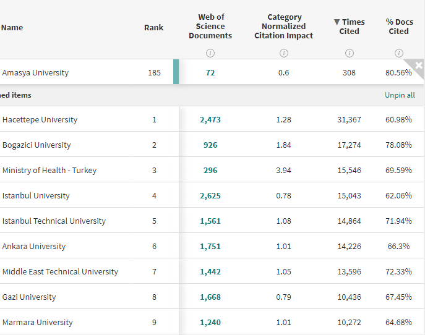Open Amasya University's 72 documents link
425x335 pixels.
click(x=210, y=73)
